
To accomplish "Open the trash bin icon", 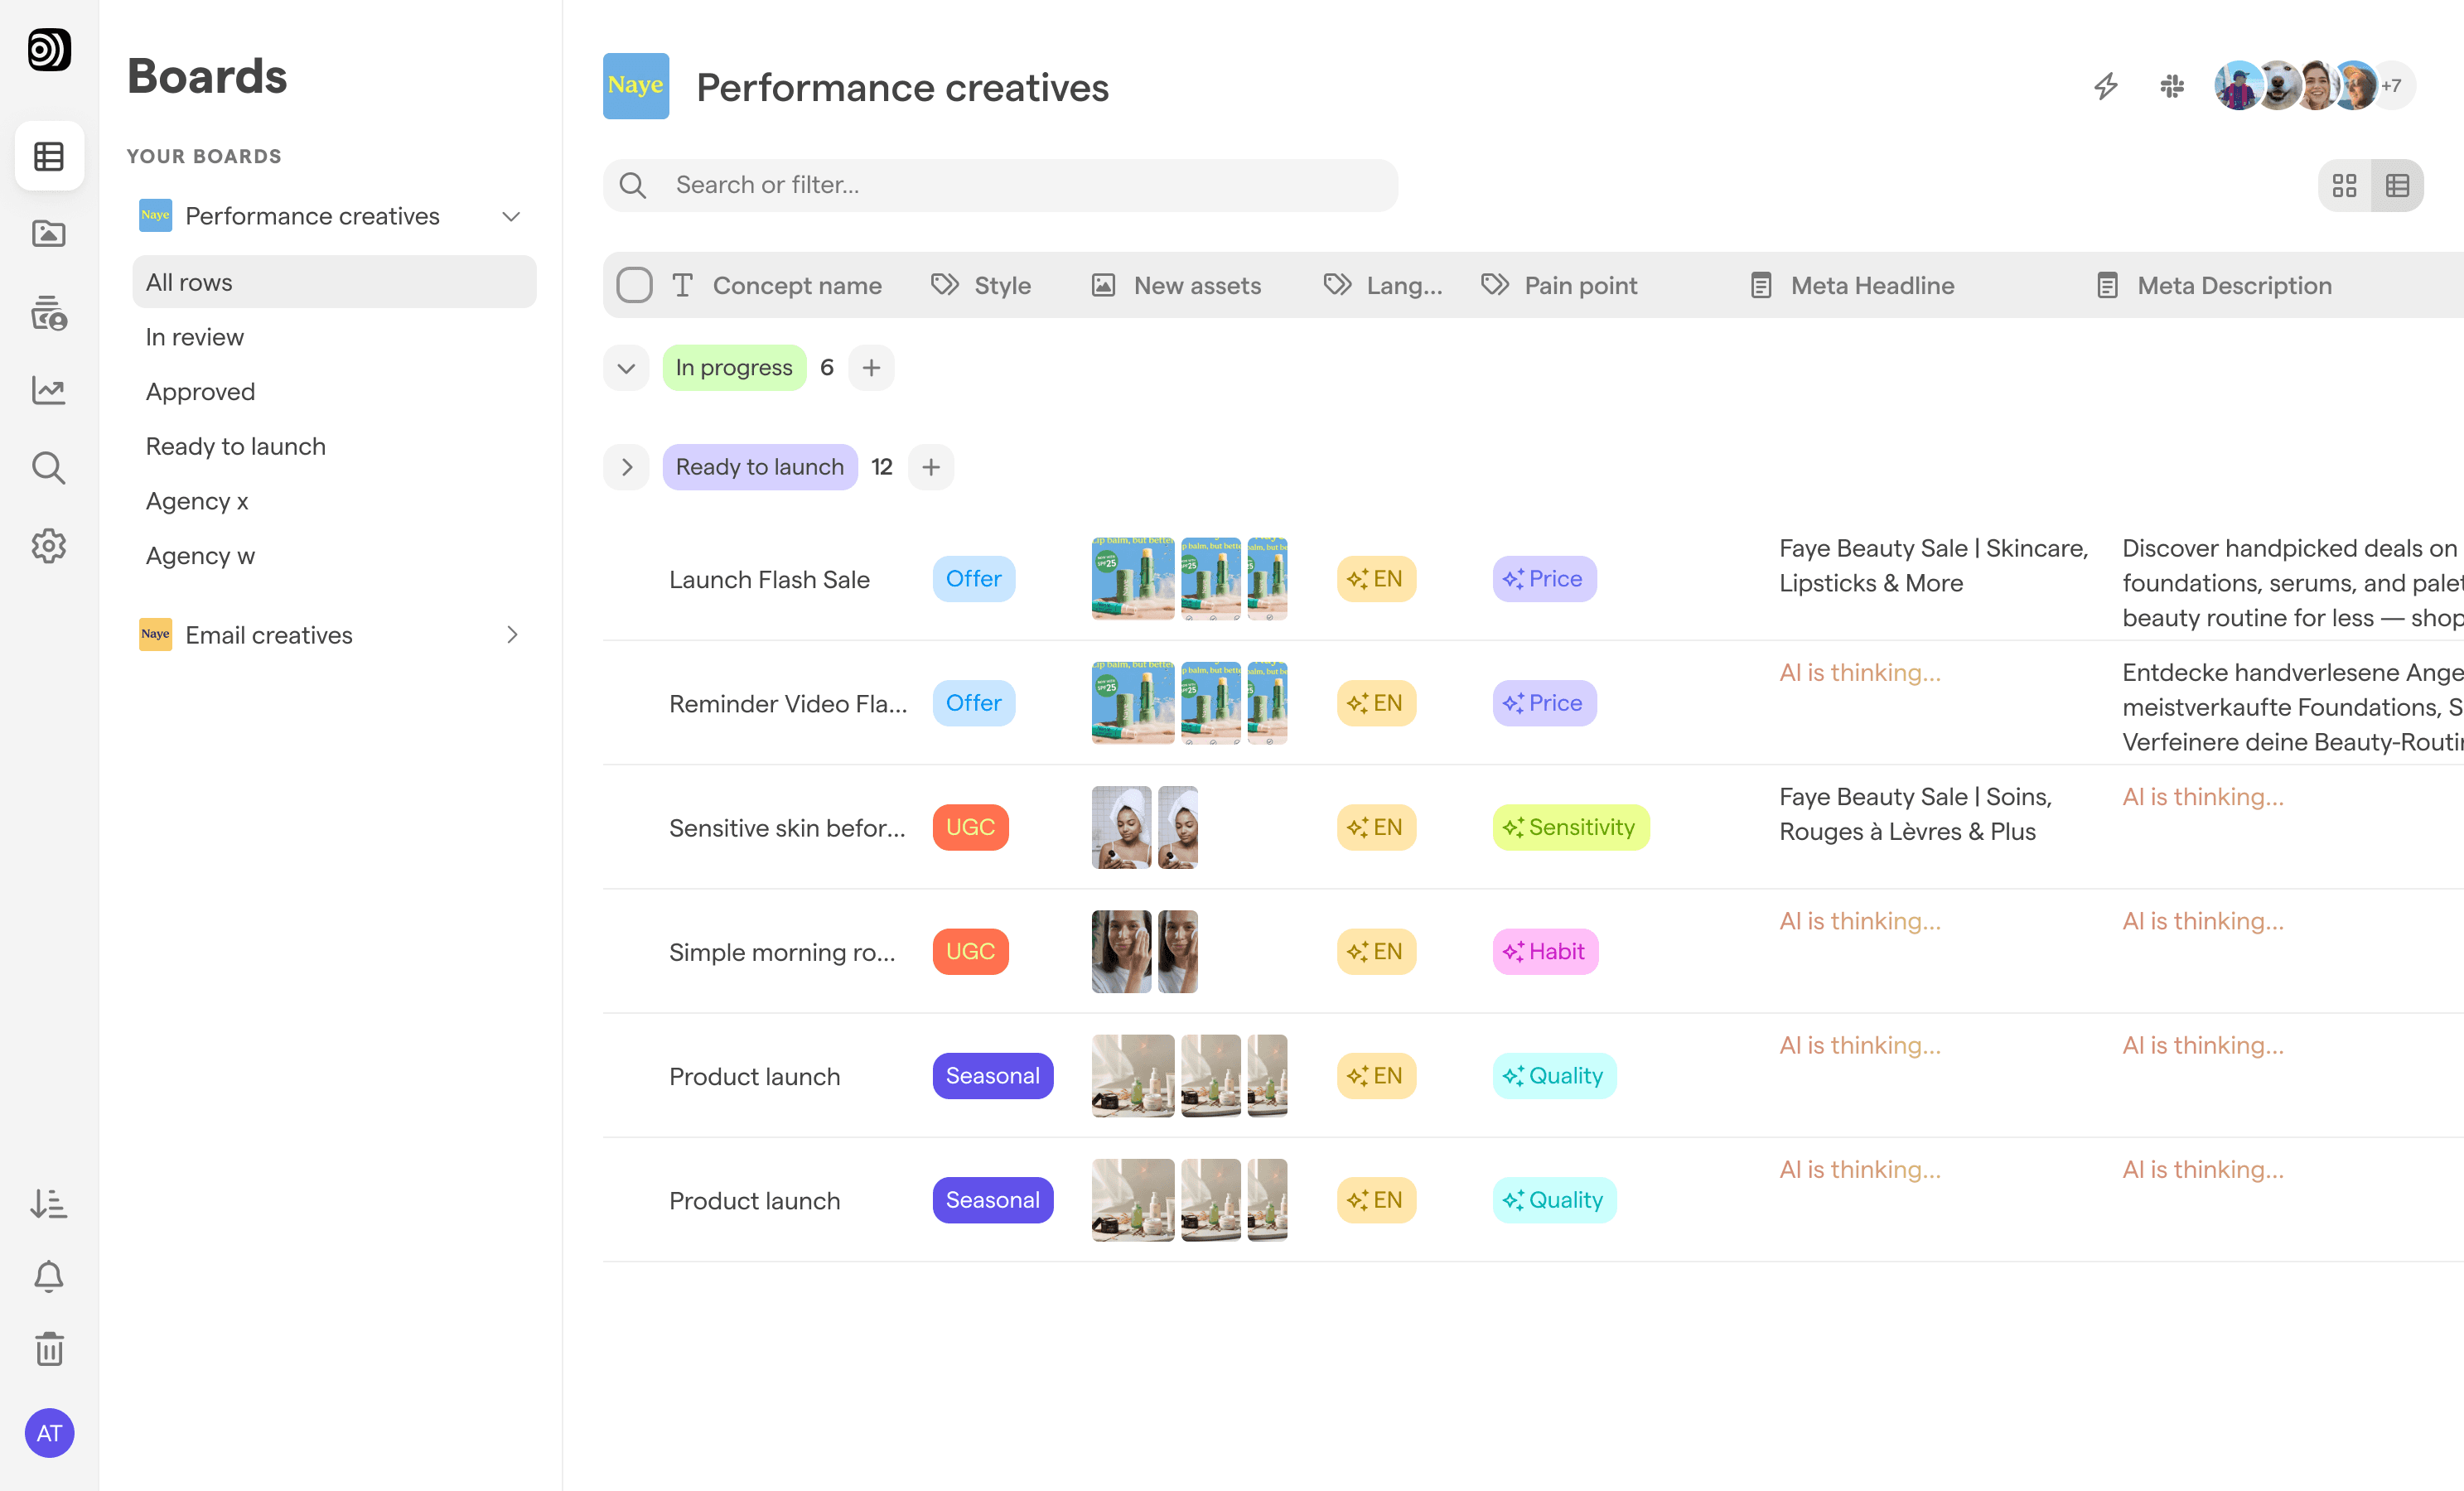I will pos(49,1349).
